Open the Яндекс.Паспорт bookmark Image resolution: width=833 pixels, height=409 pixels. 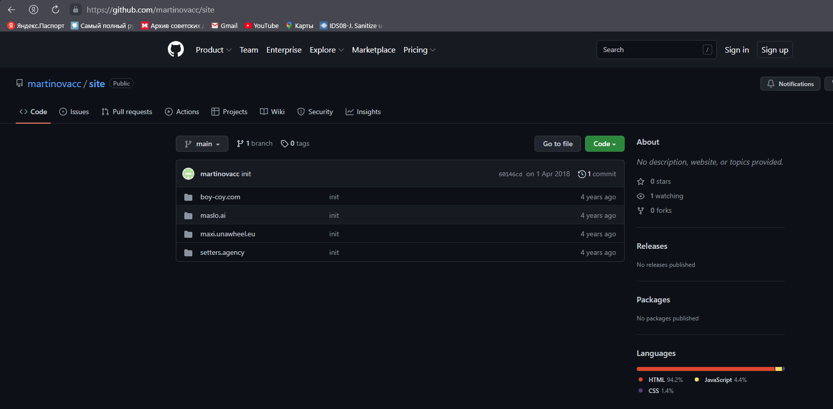point(36,26)
